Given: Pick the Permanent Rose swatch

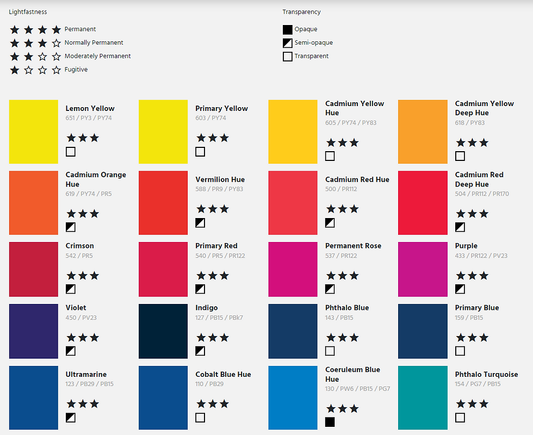Looking at the screenshot, I should (293, 269).
